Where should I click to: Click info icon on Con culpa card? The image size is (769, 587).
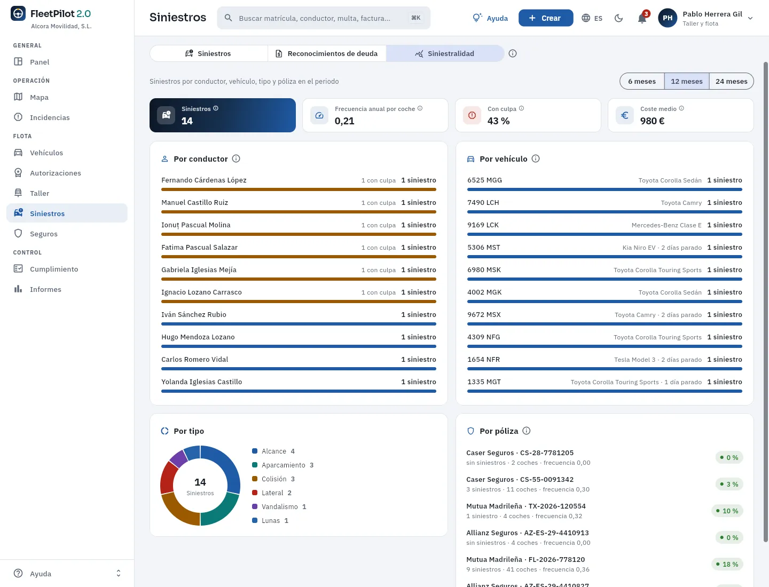(521, 108)
